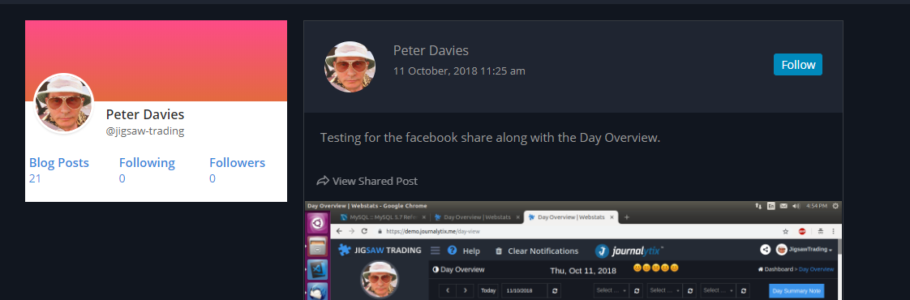Screen dimensions: 910x300
Task: View the Followers list
Action: coord(238,162)
